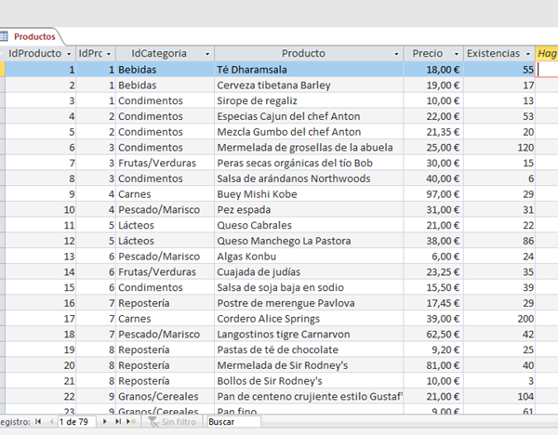Open Producto column filter dropdown
This screenshot has width=558, height=435.
point(396,54)
